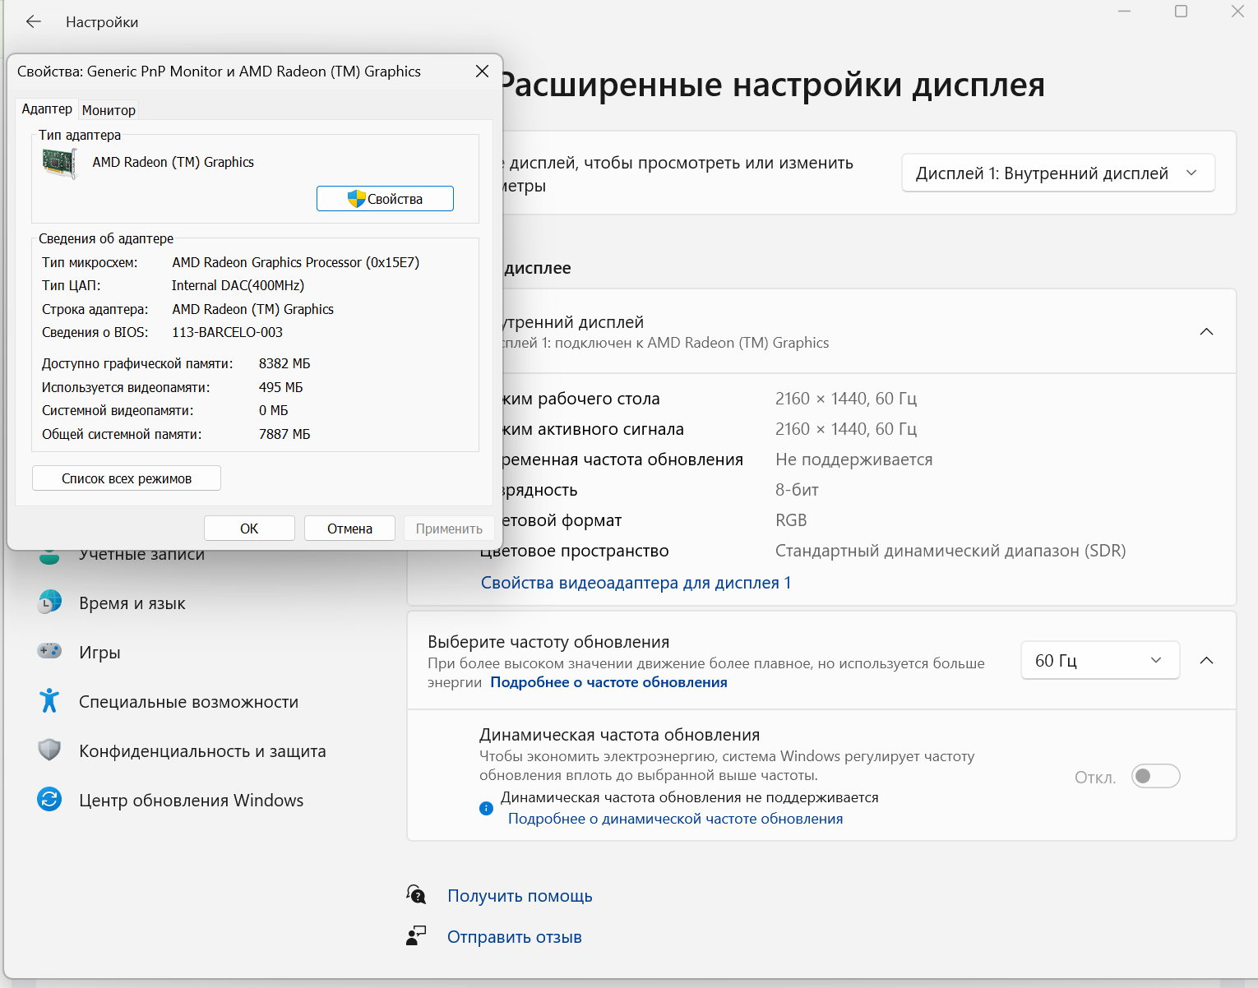This screenshot has height=988, width=1258.
Task: Select the Адаптер tab
Action: coord(47,109)
